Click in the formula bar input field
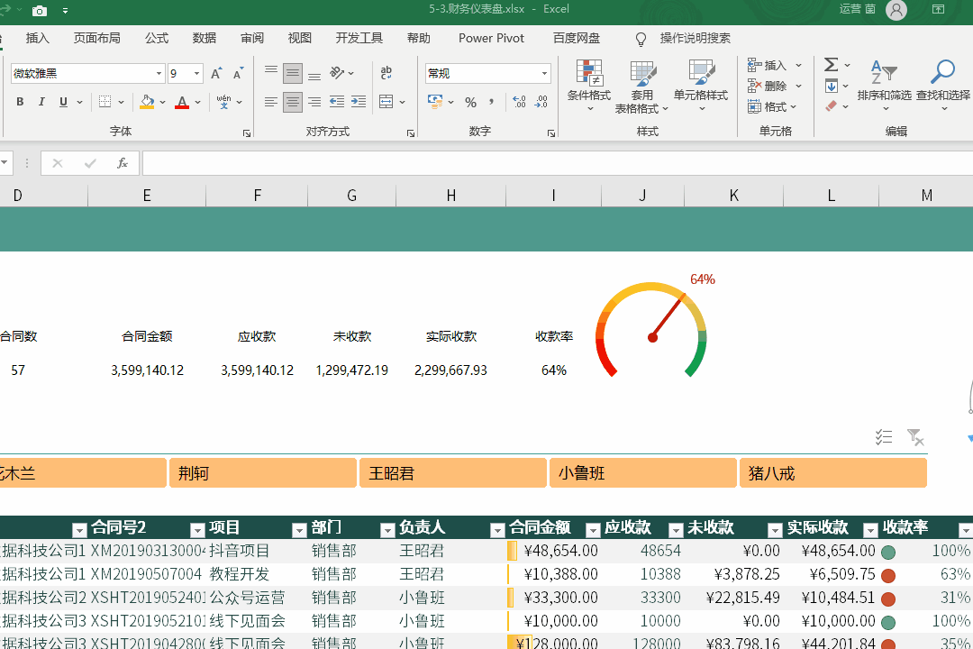This screenshot has width=973, height=649. 541,163
